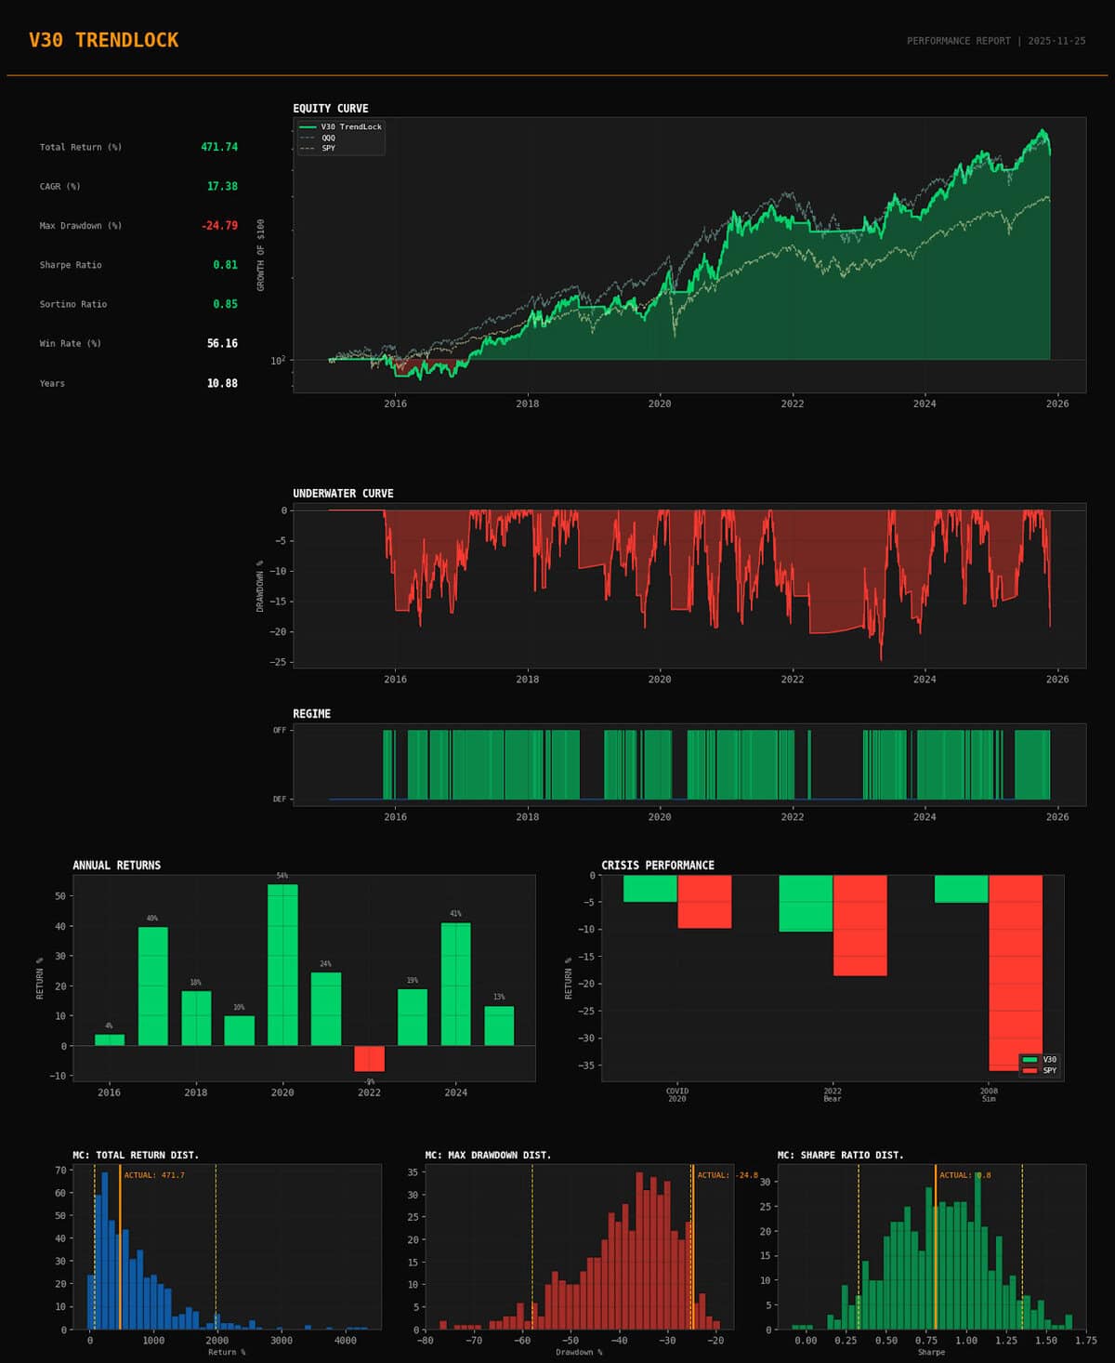Click the red SPY bar for 2008 Sim
The image size is (1115, 1363).
pyautogui.click(x=1015, y=972)
